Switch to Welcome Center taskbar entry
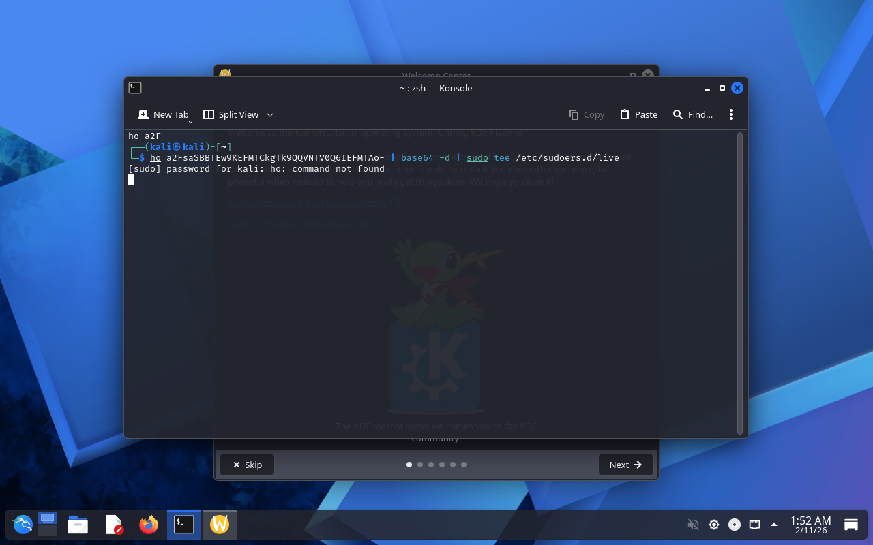Image resolution: width=873 pixels, height=545 pixels. pyautogui.click(x=220, y=525)
